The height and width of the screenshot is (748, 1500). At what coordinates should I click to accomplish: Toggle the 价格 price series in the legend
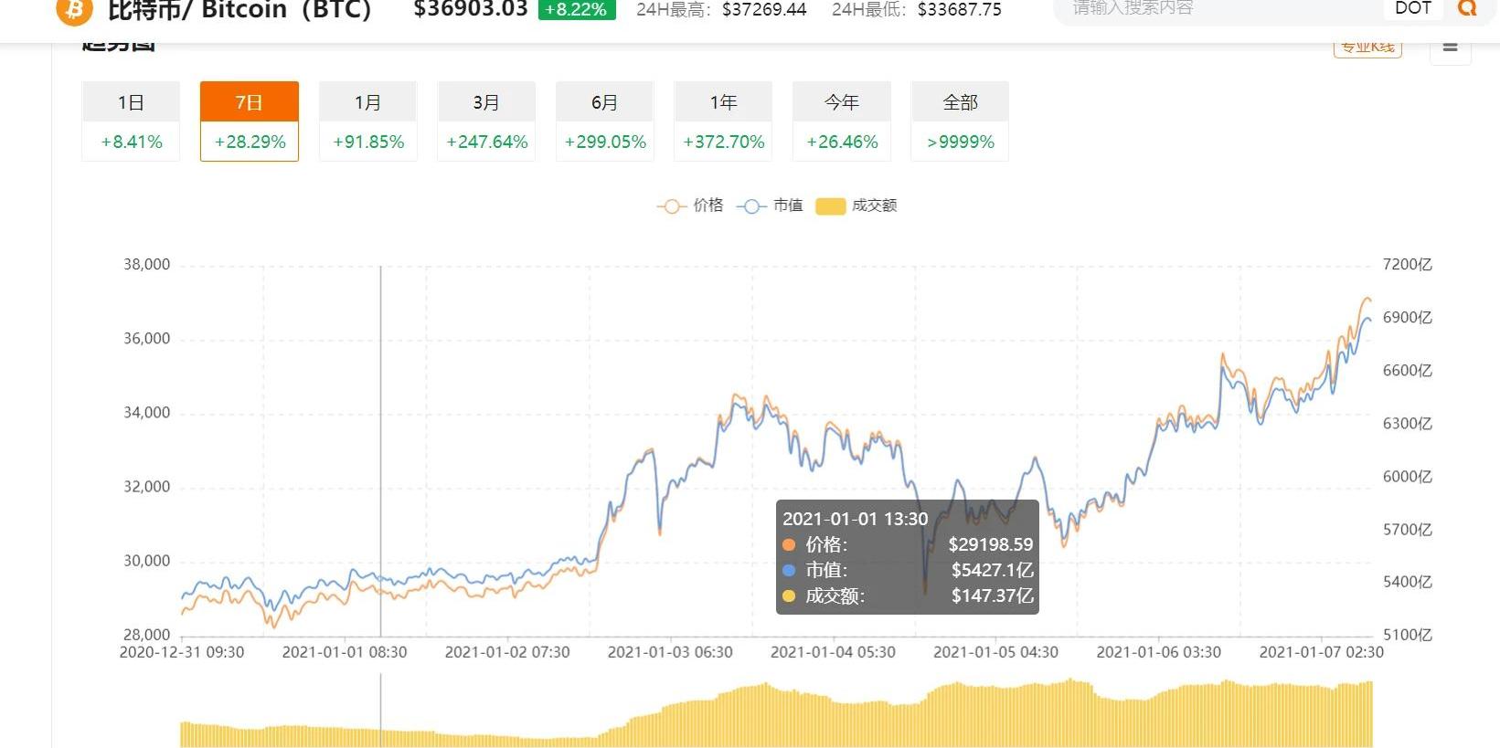[x=690, y=205]
